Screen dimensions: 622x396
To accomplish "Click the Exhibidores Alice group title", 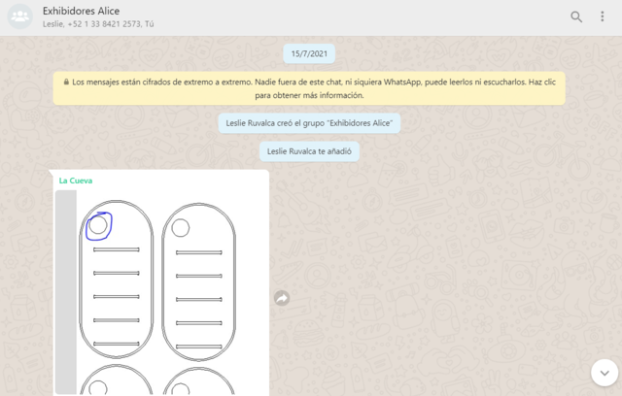I will coord(81,11).
